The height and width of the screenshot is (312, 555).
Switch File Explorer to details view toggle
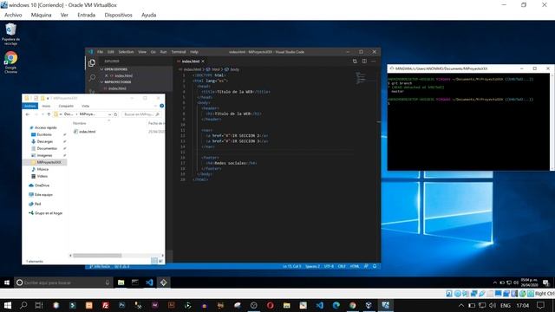(154, 261)
